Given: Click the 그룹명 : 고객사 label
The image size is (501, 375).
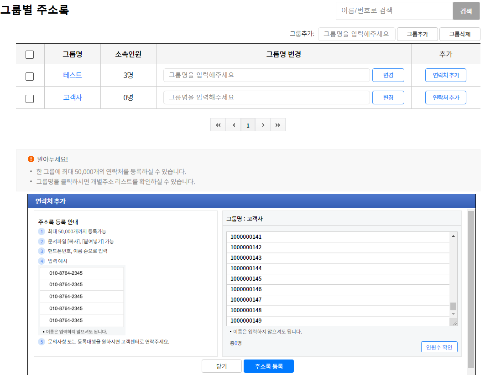Looking at the screenshot, I should (245, 219).
